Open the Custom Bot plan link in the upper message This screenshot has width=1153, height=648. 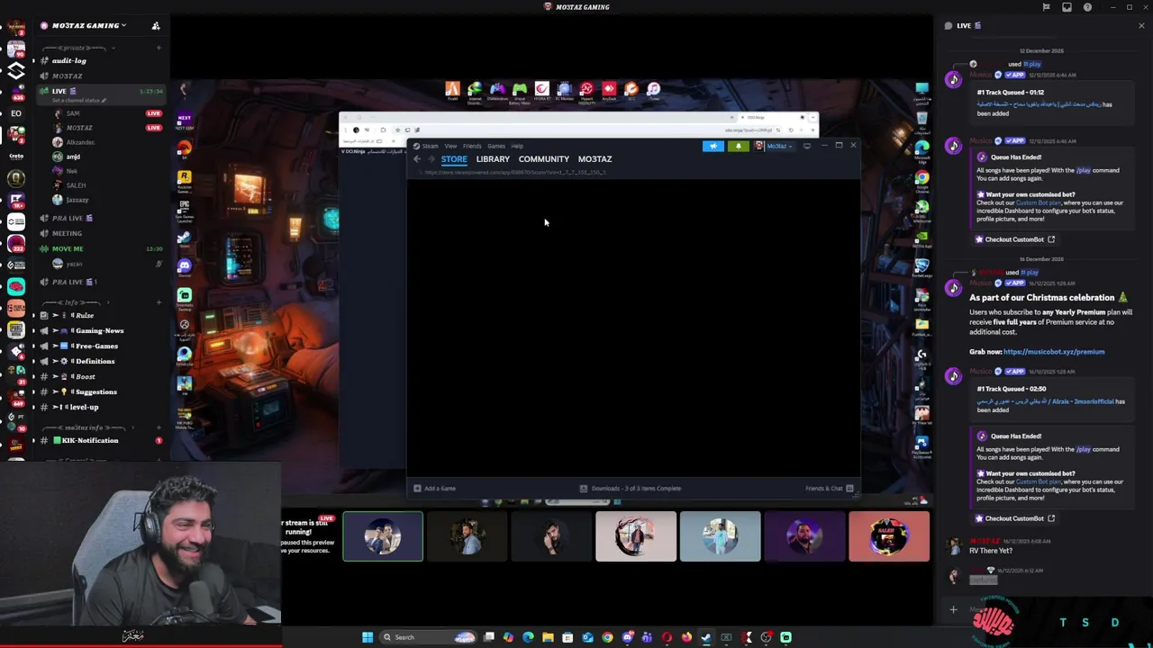[x=1039, y=203]
